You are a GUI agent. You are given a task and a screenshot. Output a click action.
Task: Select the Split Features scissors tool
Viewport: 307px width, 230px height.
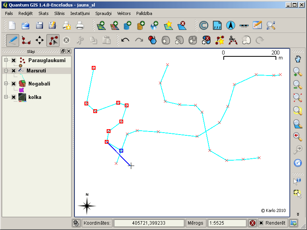click(233, 41)
